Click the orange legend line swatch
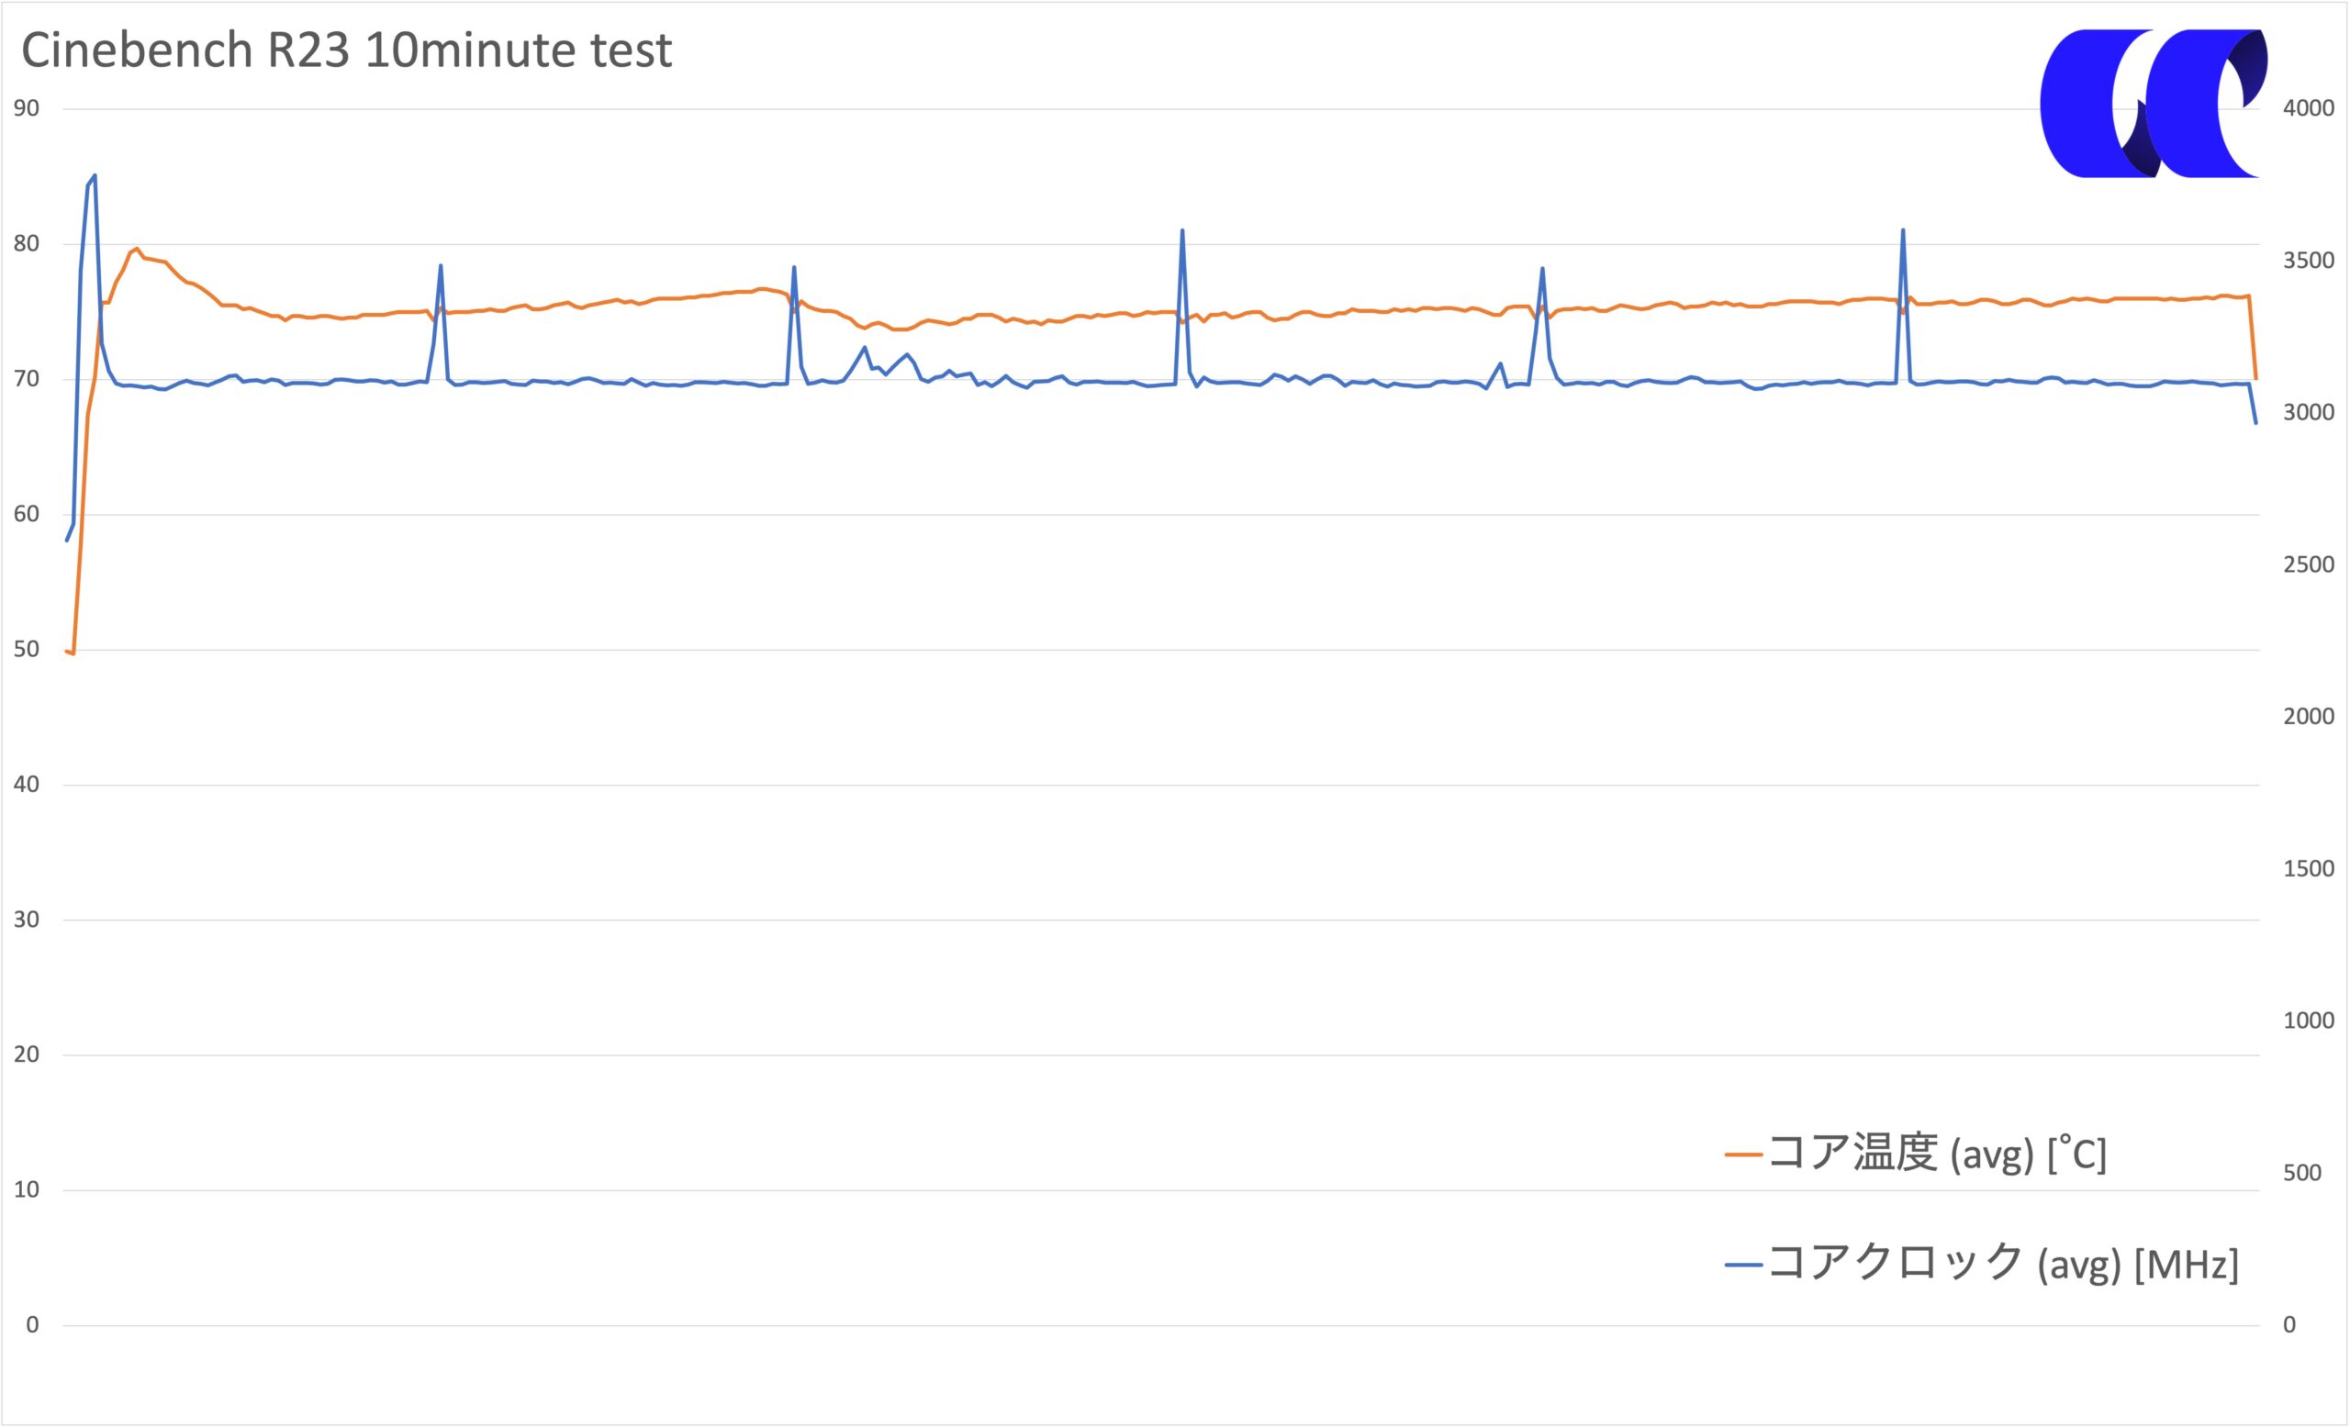This screenshot has height=1428, width=2350. (1743, 1155)
